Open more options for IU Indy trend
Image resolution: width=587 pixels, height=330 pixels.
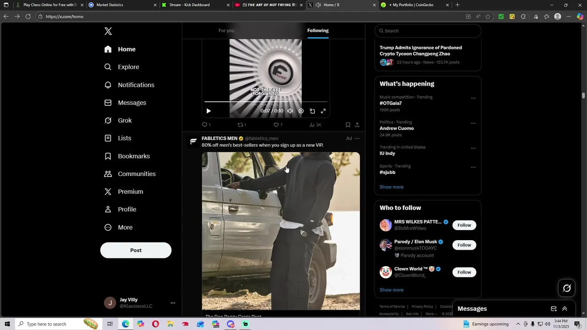tap(473, 148)
